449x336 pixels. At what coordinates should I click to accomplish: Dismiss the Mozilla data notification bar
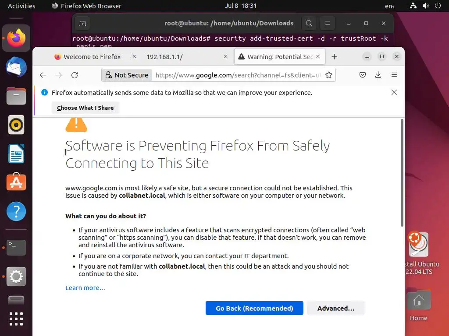394,92
